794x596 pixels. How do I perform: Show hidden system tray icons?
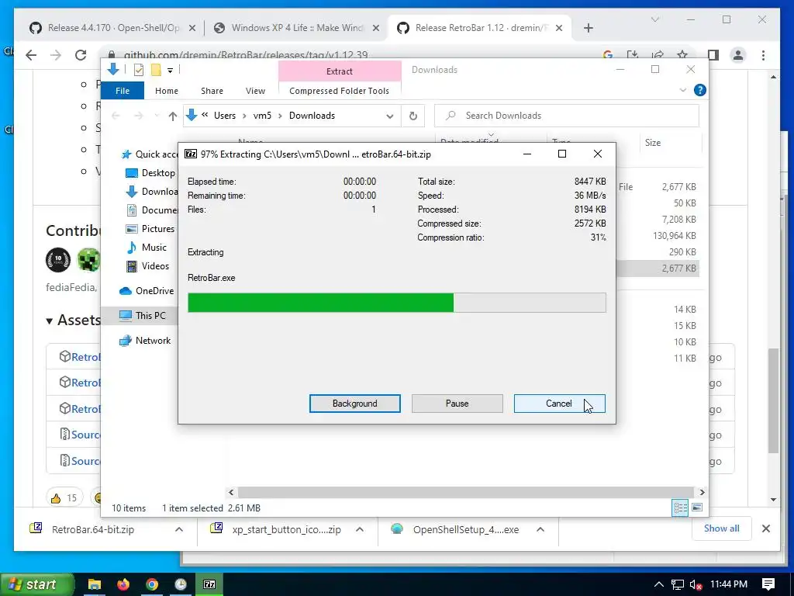(x=658, y=584)
